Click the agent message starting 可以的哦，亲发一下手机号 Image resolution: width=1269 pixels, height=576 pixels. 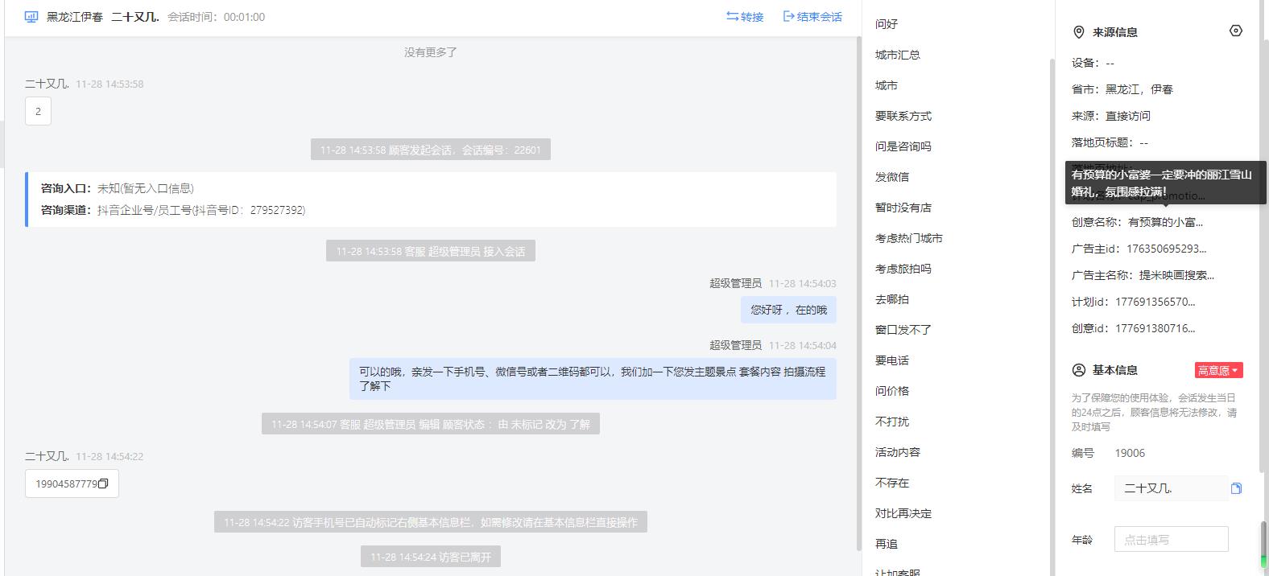click(593, 379)
